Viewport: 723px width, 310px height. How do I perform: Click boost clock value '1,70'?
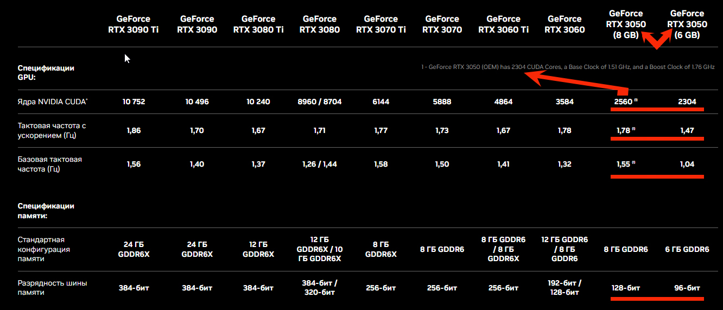pos(197,130)
